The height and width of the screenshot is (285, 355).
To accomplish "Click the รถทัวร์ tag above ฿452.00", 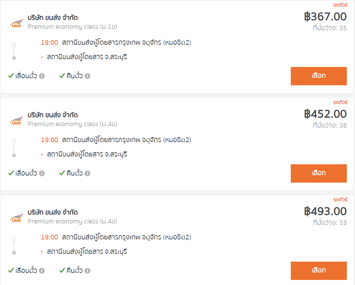I will coord(340,102).
